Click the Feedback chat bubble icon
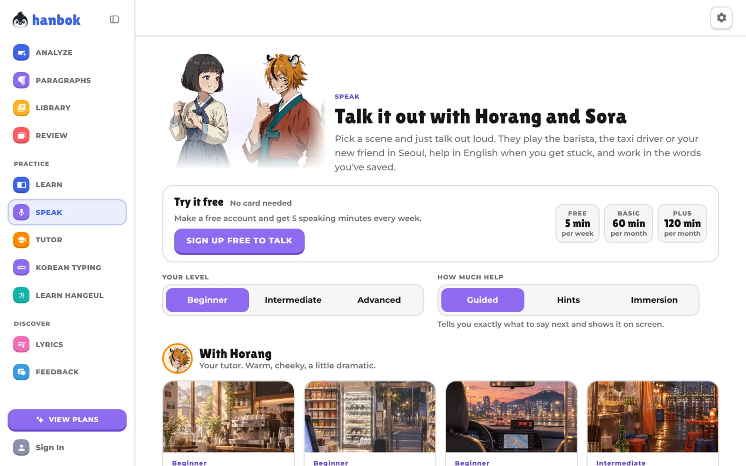Viewport: 746px width, 466px height. (x=21, y=372)
